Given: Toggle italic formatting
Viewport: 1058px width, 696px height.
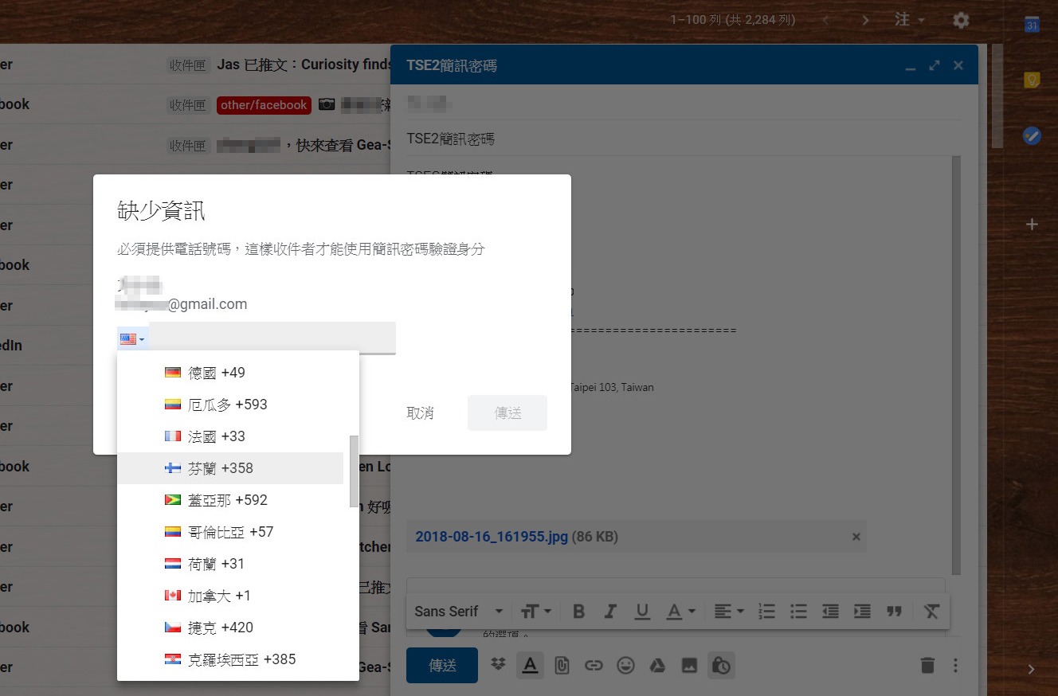Looking at the screenshot, I should pos(610,611).
